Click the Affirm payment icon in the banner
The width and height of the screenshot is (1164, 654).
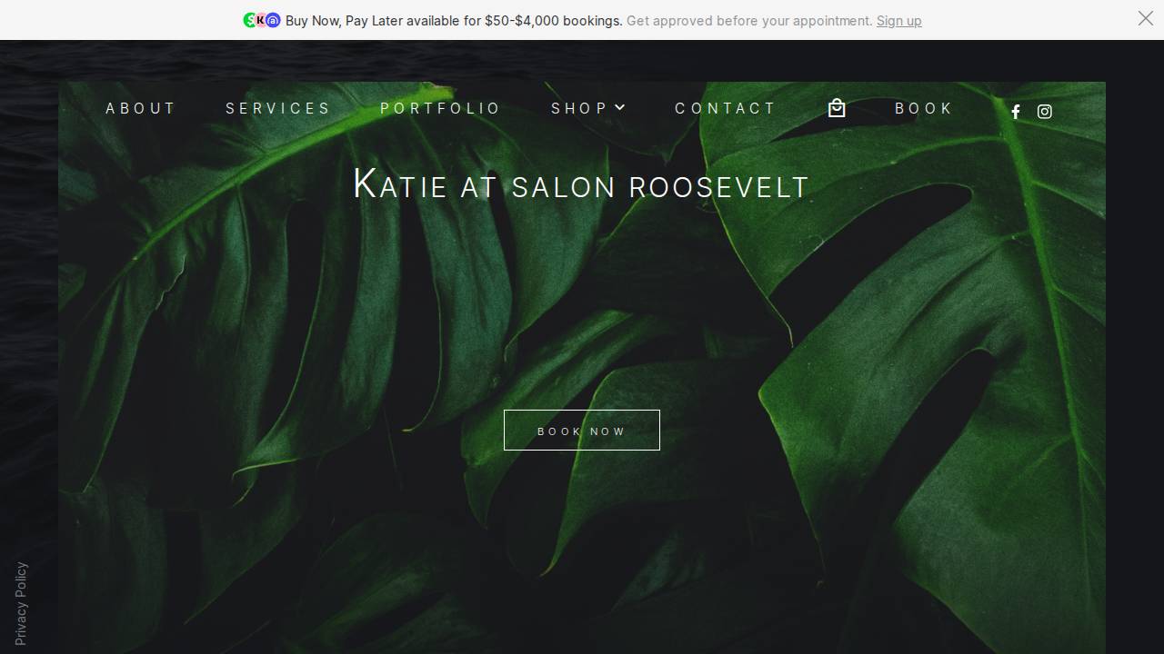click(x=273, y=20)
